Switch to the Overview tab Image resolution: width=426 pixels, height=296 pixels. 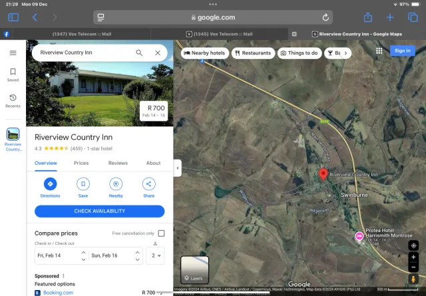(x=46, y=163)
